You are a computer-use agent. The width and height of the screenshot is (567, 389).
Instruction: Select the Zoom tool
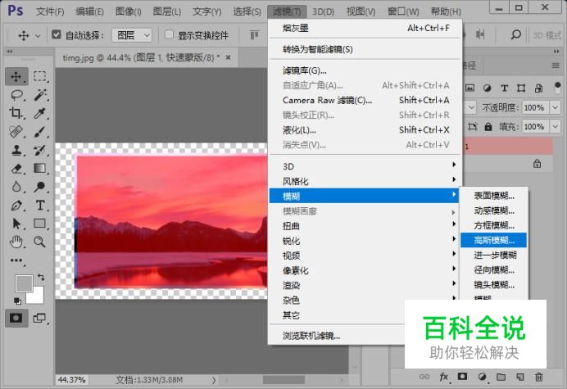pos(40,242)
